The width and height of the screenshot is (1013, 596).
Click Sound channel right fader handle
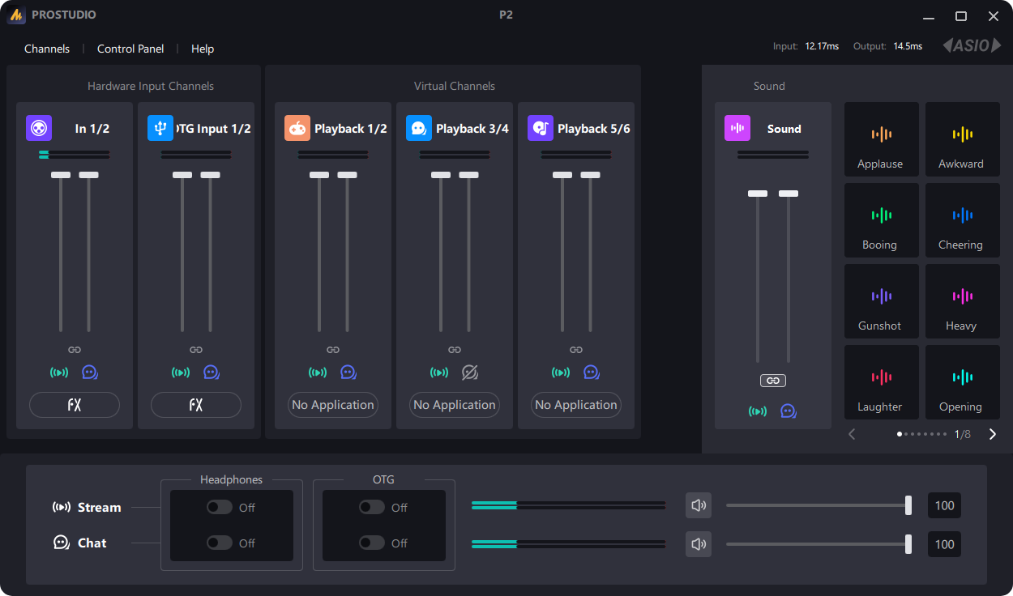click(x=789, y=194)
